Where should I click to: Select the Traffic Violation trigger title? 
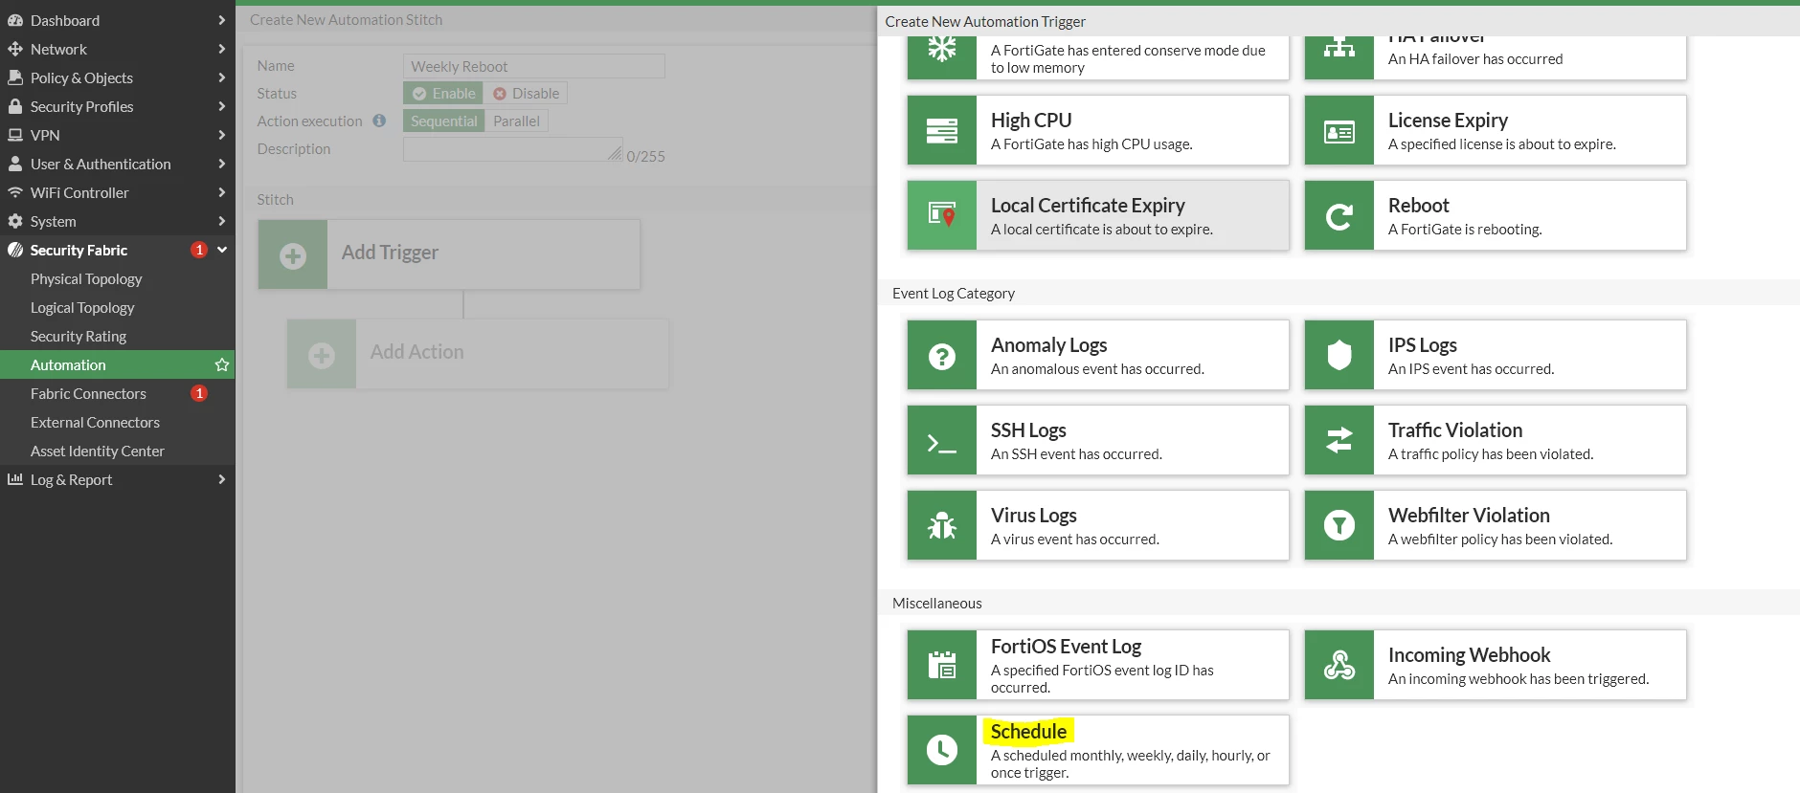(x=1455, y=430)
